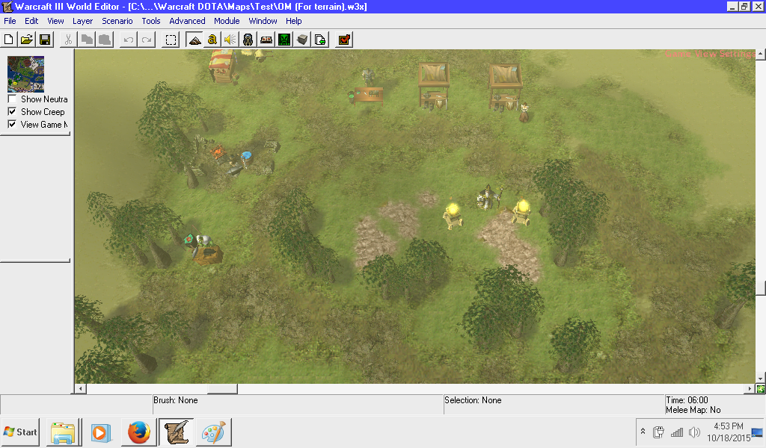The image size is (766, 448).
Task: Click the 'Melee Map: No' status text
Action: coord(693,410)
